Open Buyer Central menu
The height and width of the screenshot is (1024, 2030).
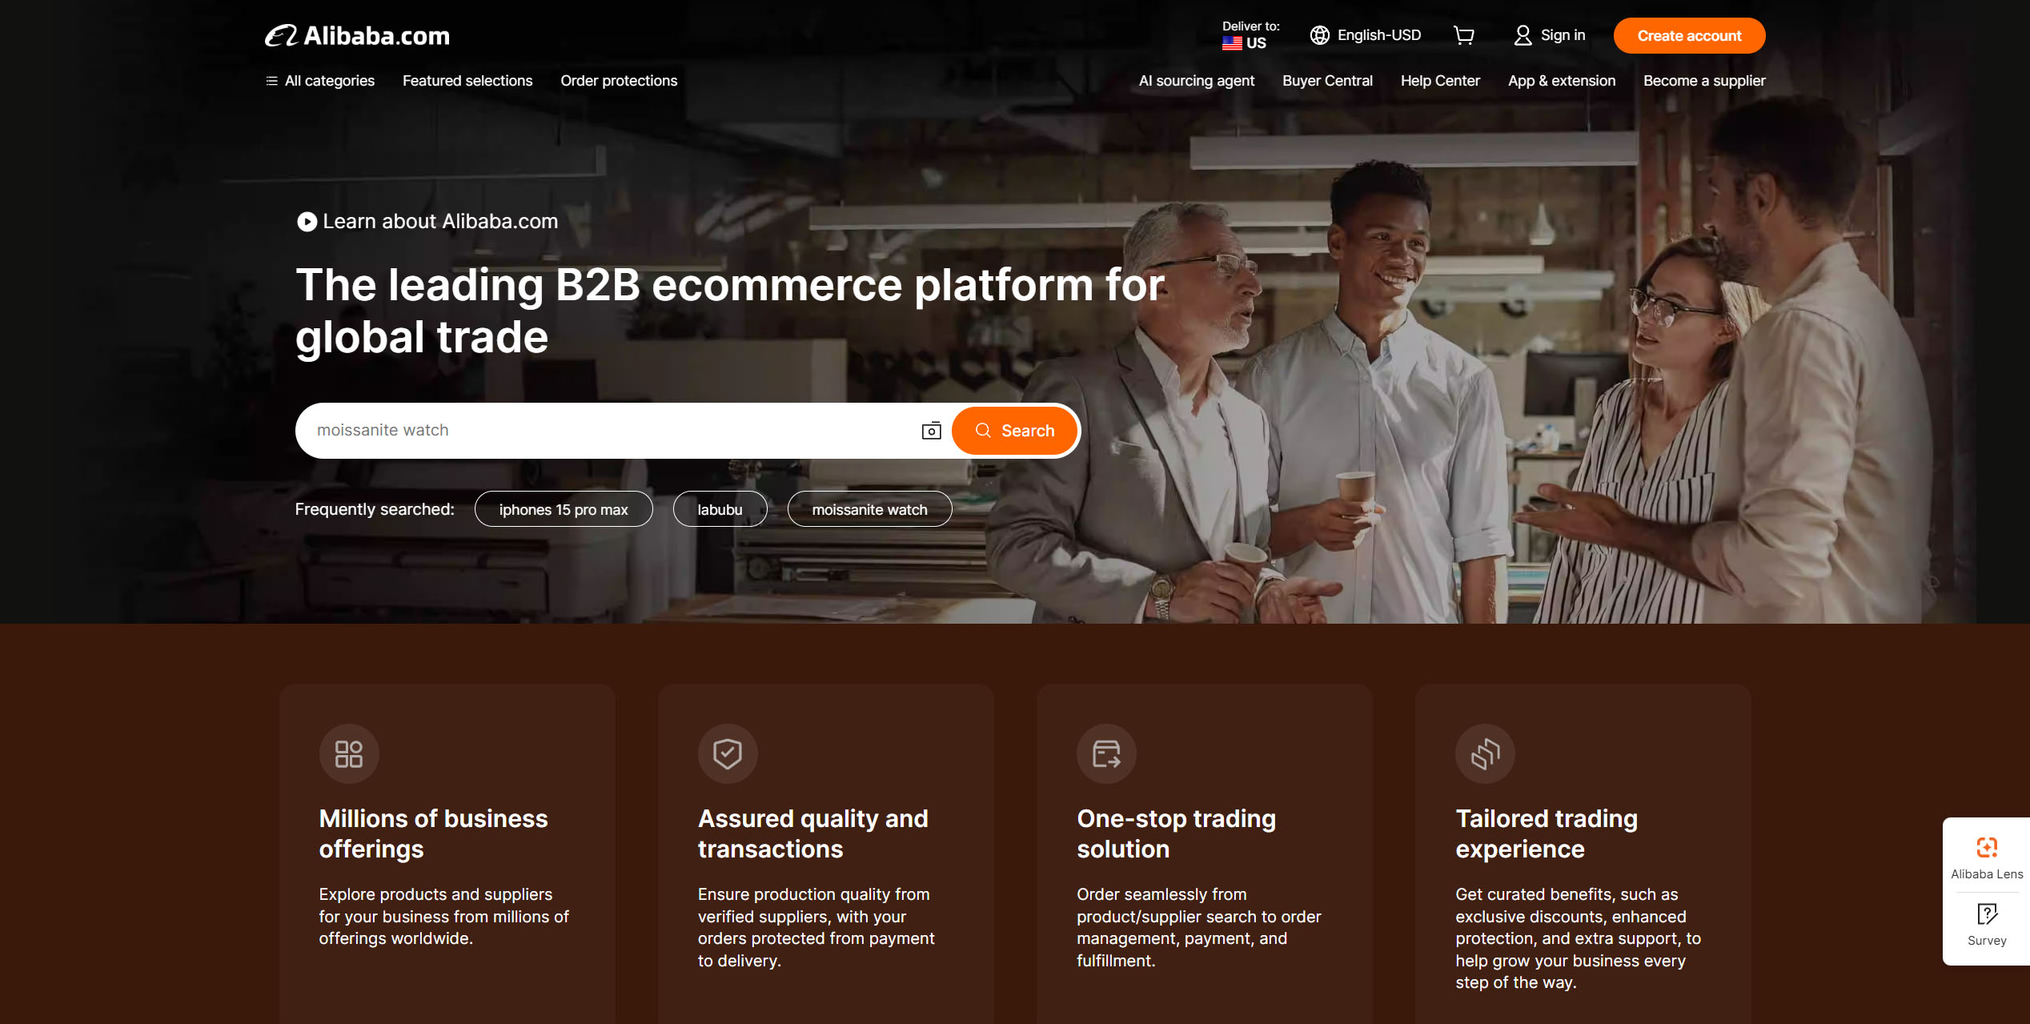(1327, 81)
